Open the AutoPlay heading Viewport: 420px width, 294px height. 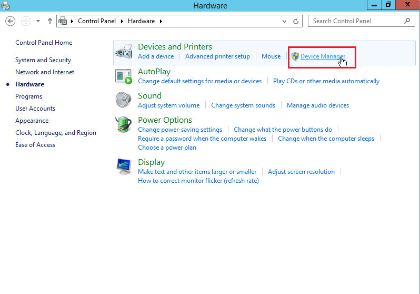pos(154,72)
